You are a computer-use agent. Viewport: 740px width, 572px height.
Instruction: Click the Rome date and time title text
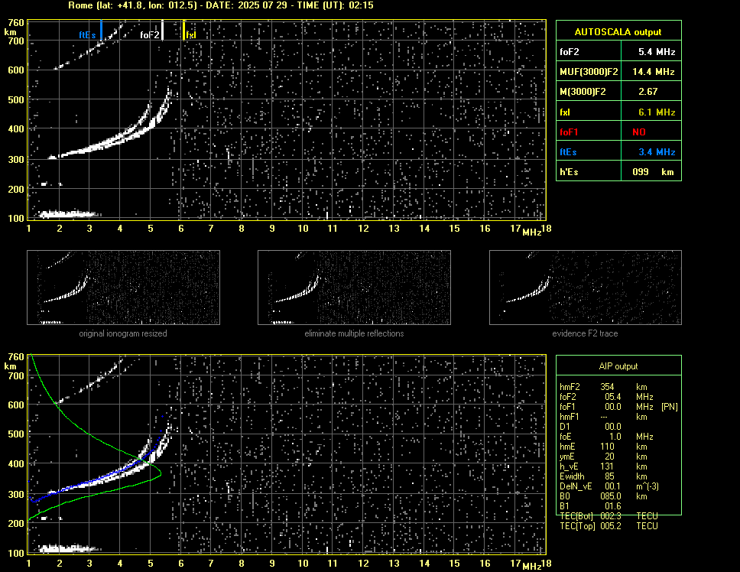[x=221, y=5]
